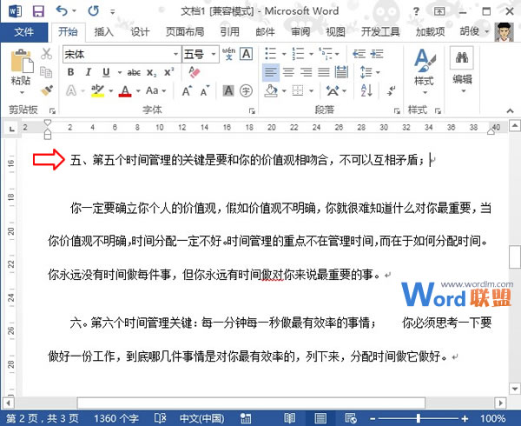This screenshot has height=426, width=521.
Task: Open the font size dropdown 五号
Action: (214, 54)
